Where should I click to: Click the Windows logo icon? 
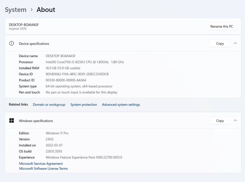click(11, 120)
